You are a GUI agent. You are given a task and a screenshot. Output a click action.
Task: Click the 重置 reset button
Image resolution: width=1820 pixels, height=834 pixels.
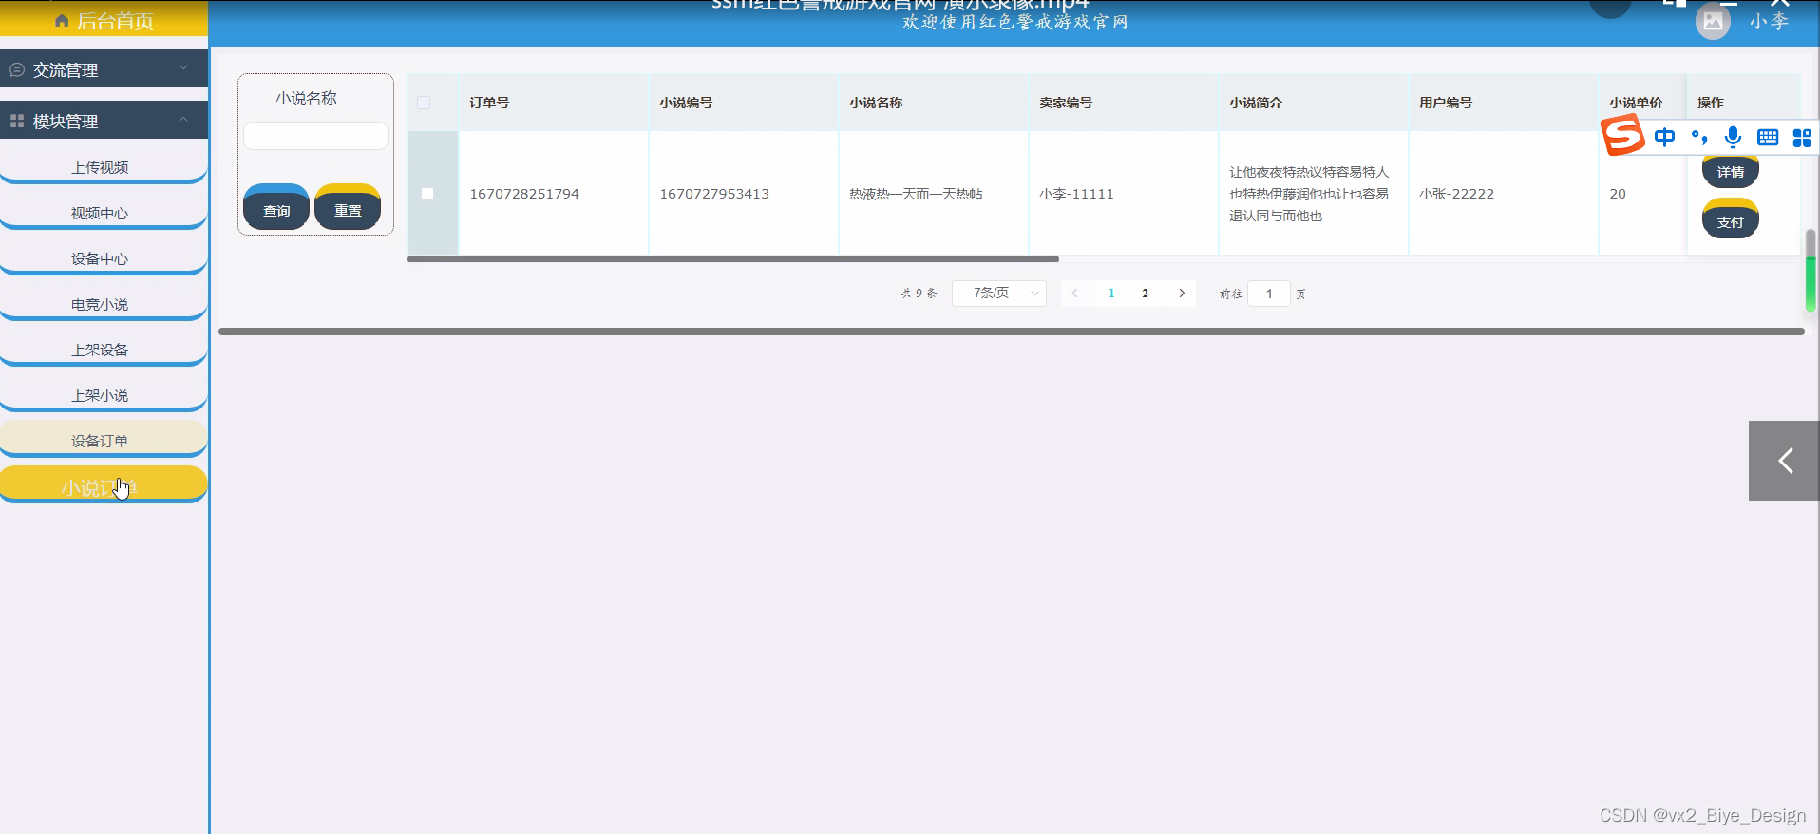(348, 207)
